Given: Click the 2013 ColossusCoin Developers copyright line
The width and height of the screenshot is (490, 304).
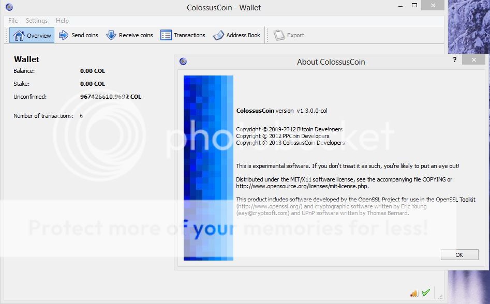Looking at the screenshot, I should (x=290, y=143).
